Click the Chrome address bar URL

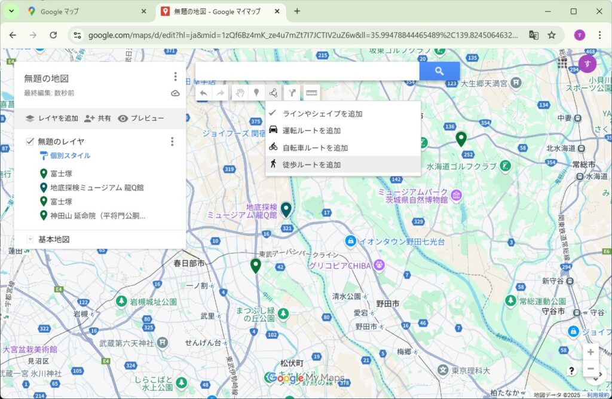(303, 35)
